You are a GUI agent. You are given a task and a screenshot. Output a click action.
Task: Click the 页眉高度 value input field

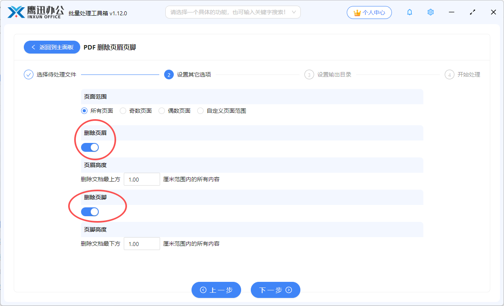point(142,179)
